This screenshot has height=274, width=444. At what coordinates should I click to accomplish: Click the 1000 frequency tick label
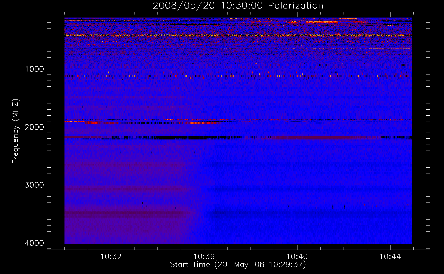35,69
